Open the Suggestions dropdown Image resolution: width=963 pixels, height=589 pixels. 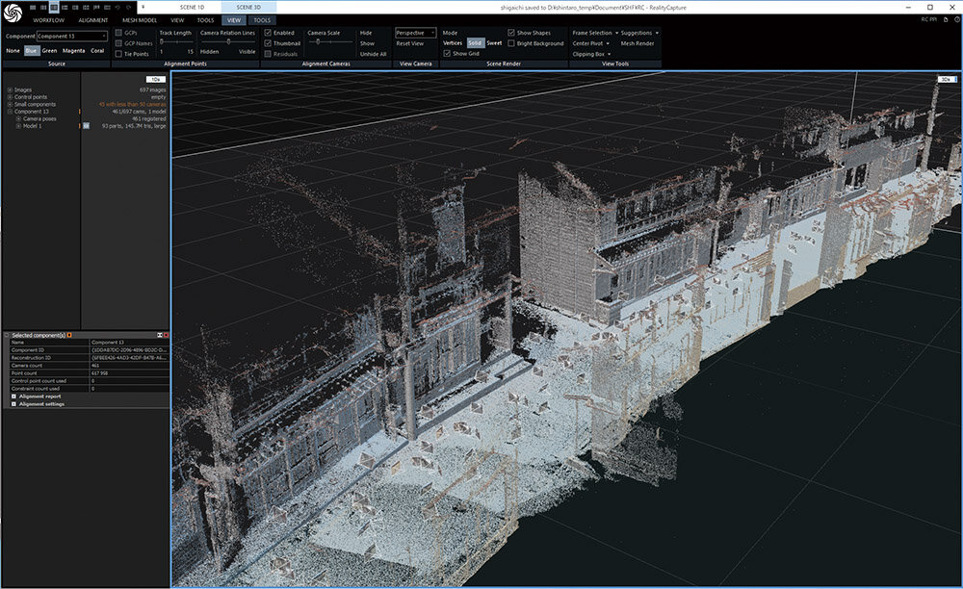[639, 33]
